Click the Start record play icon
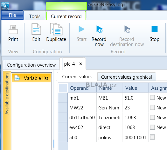 point(81,29)
